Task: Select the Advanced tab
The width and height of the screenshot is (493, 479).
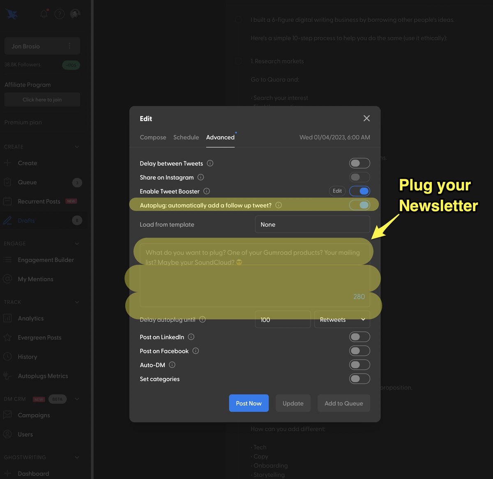Action: tap(220, 137)
